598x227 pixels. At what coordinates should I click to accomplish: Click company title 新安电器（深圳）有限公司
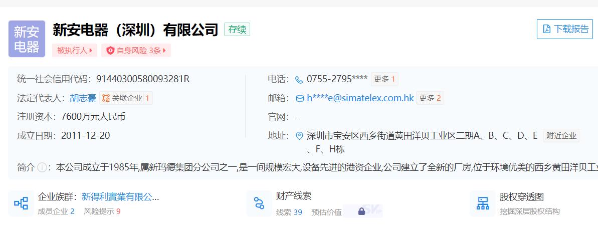pos(135,30)
